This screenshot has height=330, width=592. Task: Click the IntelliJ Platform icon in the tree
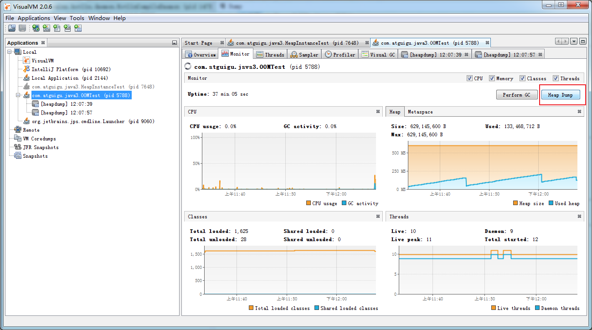click(26, 69)
